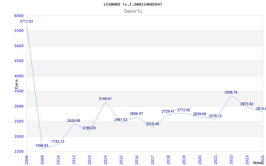The height and width of the screenshot is (166, 266).
Task: Click the 3358.74 data label
Action: (231, 92)
